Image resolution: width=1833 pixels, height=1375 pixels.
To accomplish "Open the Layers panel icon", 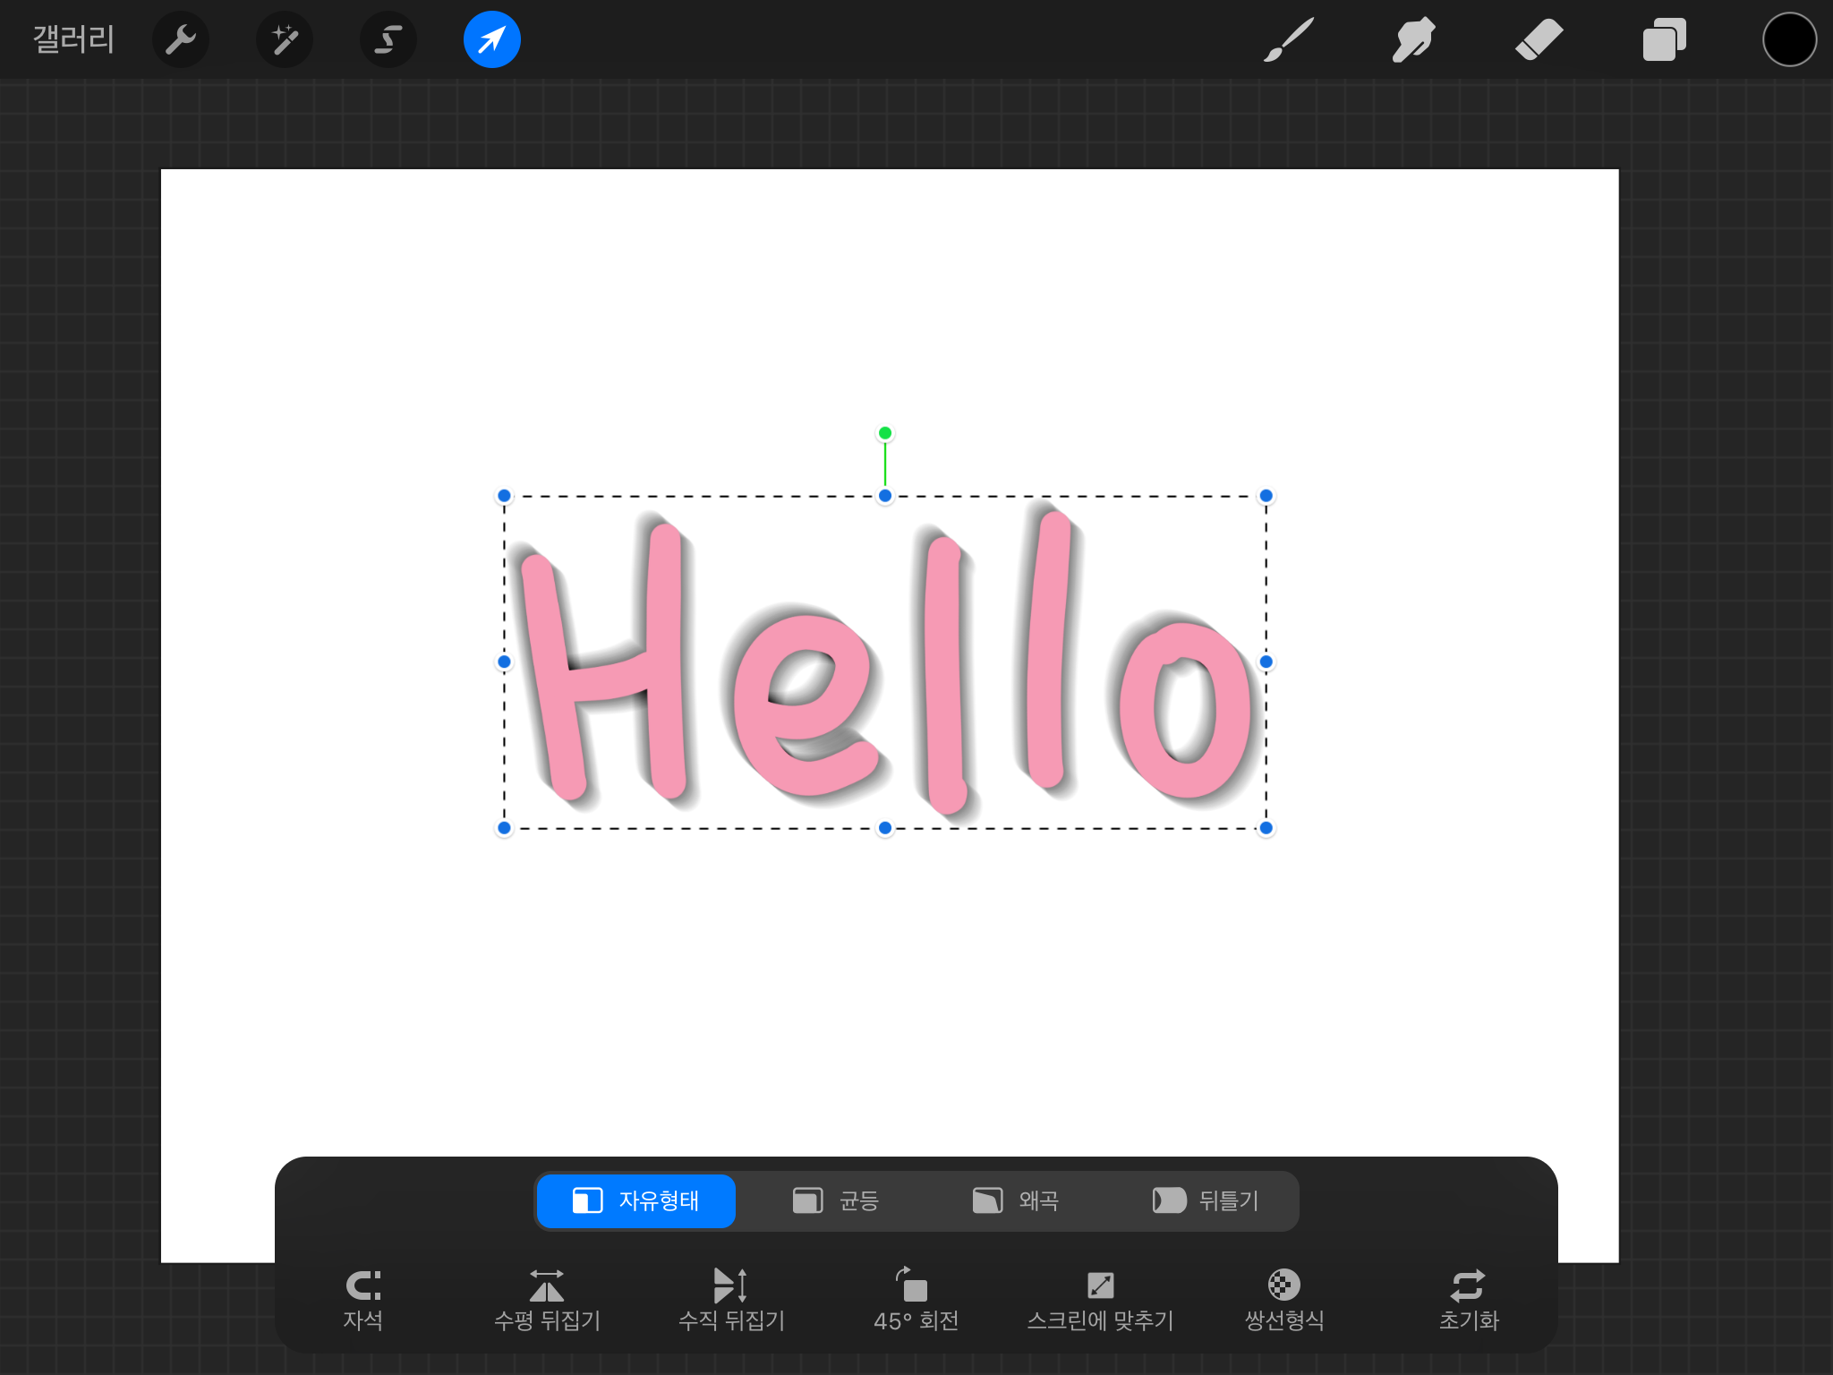I will [x=1664, y=39].
